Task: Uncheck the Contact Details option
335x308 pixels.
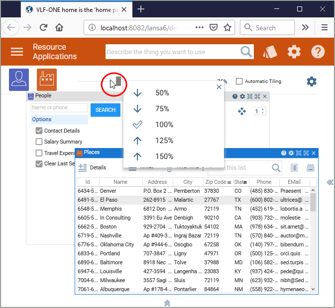Action: (x=39, y=131)
